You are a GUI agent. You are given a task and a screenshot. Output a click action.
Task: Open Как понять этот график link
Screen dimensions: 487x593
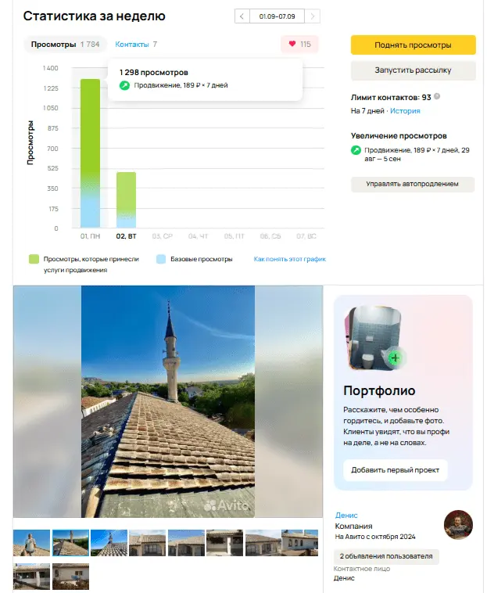click(x=289, y=259)
